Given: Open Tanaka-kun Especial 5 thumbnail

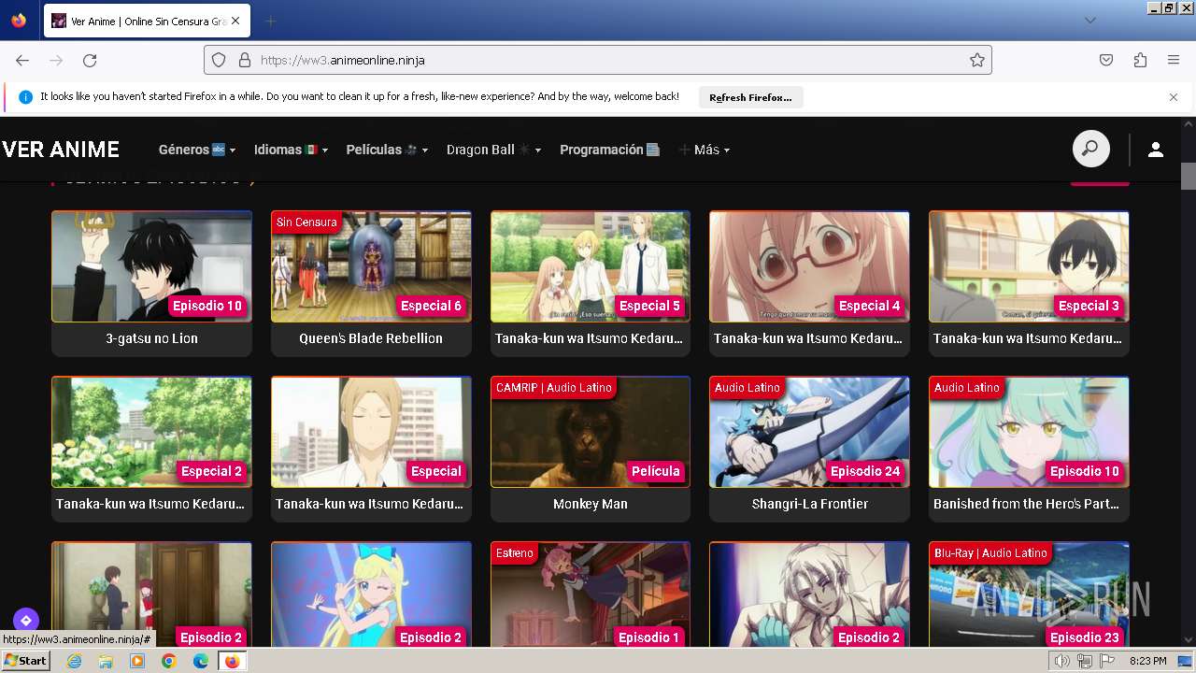Looking at the screenshot, I should point(591,266).
